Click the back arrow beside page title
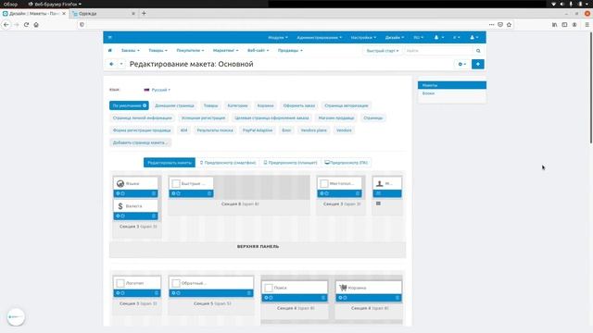The height and width of the screenshot is (333, 593). [x=111, y=64]
